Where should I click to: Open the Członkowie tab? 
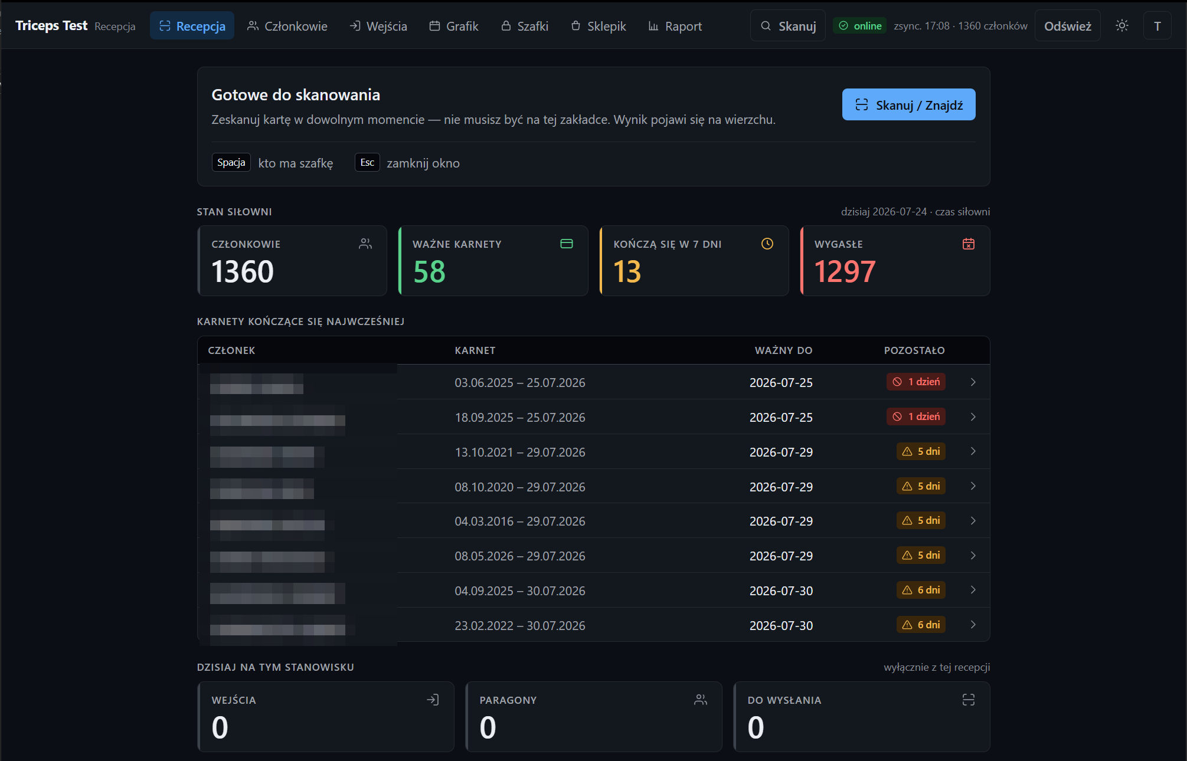click(x=287, y=26)
